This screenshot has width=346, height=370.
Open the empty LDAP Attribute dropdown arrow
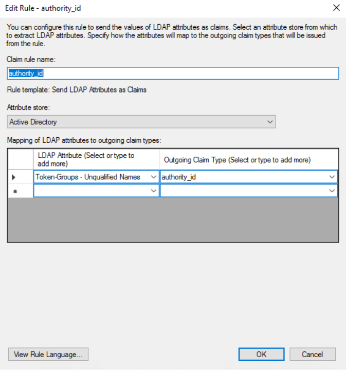[153, 191]
